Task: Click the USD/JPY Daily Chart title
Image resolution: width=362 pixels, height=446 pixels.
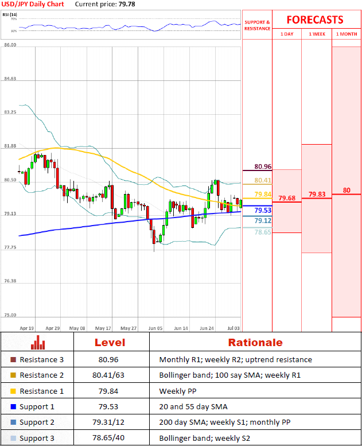Action: click(33, 4)
